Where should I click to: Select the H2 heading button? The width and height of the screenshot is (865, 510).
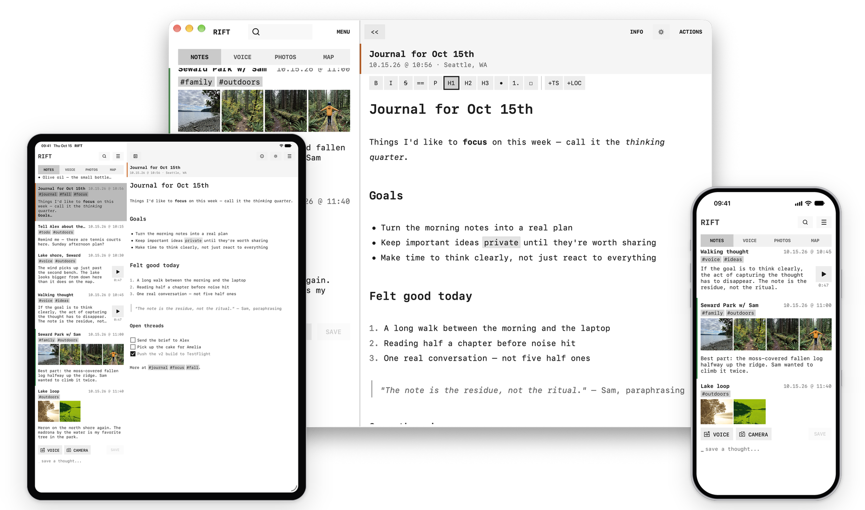tap(468, 83)
